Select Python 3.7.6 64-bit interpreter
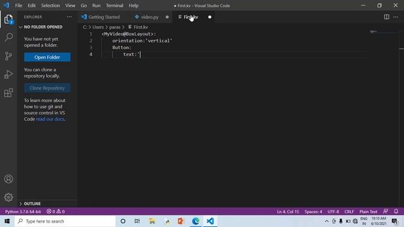The width and height of the screenshot is (404, 227). [23, 212]
